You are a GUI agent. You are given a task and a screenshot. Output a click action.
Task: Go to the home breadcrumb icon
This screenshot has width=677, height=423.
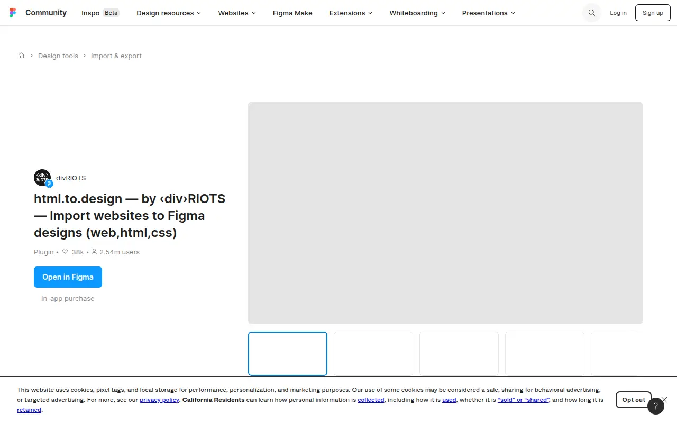pyautogui.click(x=21, y=56)
